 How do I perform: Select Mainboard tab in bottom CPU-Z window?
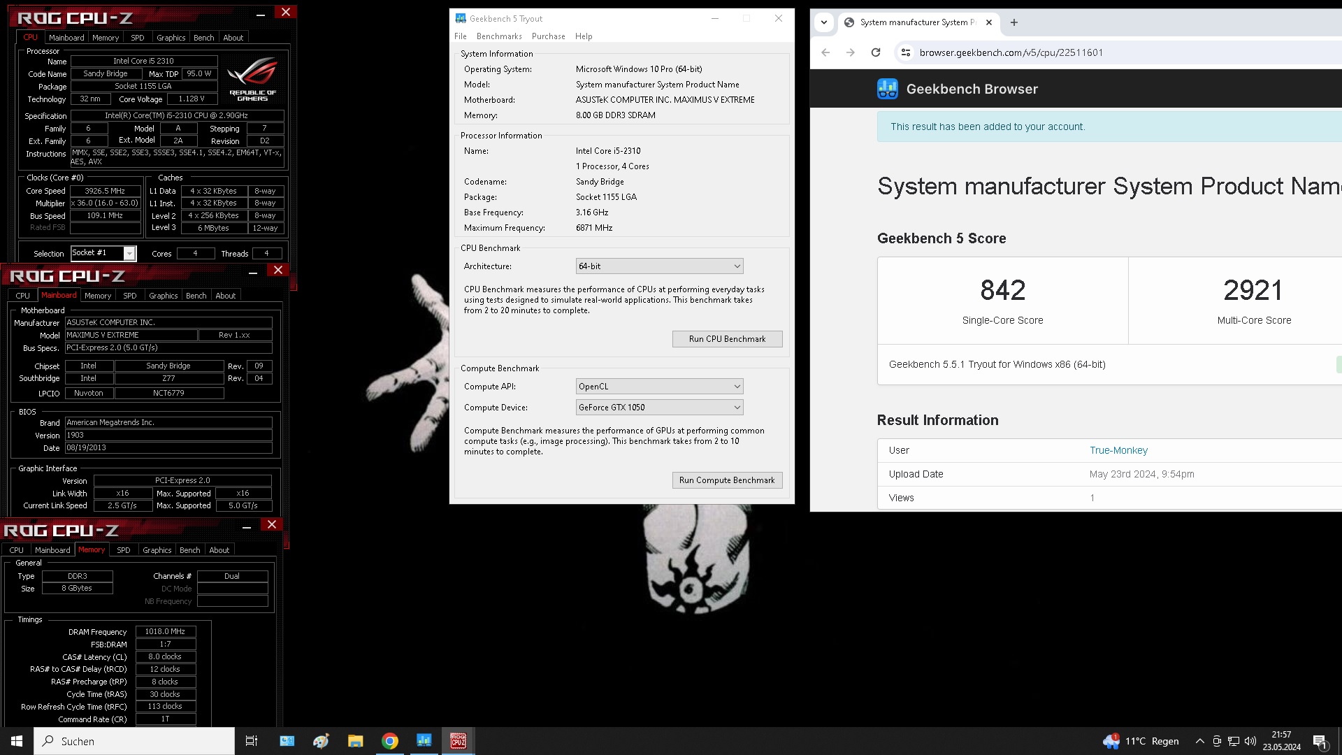pos(52,550)
